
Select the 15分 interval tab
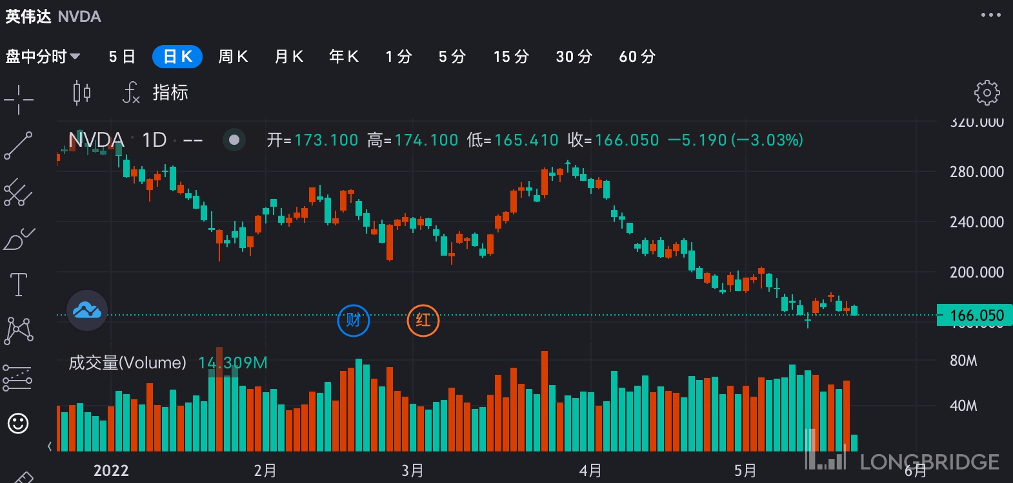[x=511, y=57]
